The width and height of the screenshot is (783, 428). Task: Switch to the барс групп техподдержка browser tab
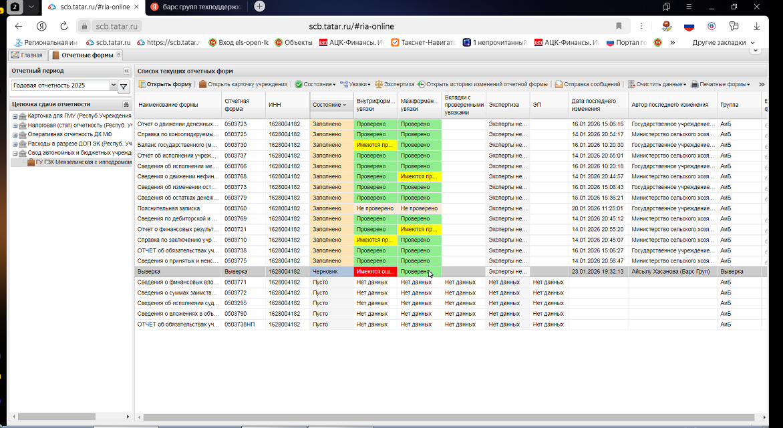pos(196,7)
